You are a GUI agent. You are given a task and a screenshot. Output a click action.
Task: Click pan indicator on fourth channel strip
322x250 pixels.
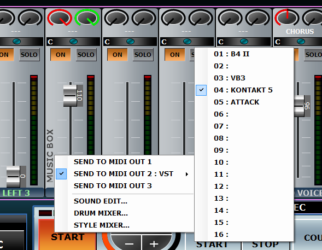click(187, 42)
